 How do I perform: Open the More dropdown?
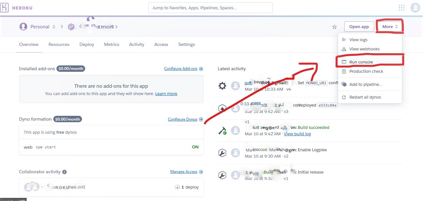click(389, 26)
